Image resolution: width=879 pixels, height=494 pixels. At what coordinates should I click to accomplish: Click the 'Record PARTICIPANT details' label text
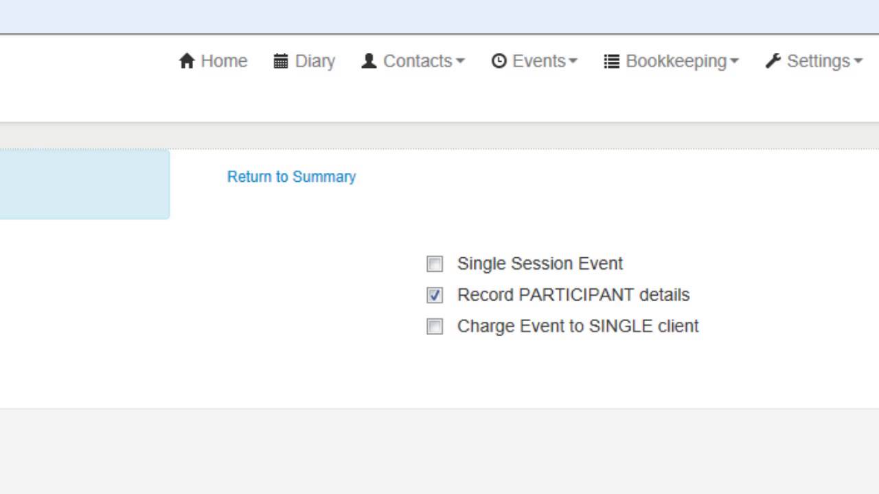click(x=573, y=295)
